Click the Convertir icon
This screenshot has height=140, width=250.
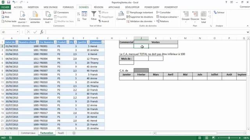[x=121, y=16]
